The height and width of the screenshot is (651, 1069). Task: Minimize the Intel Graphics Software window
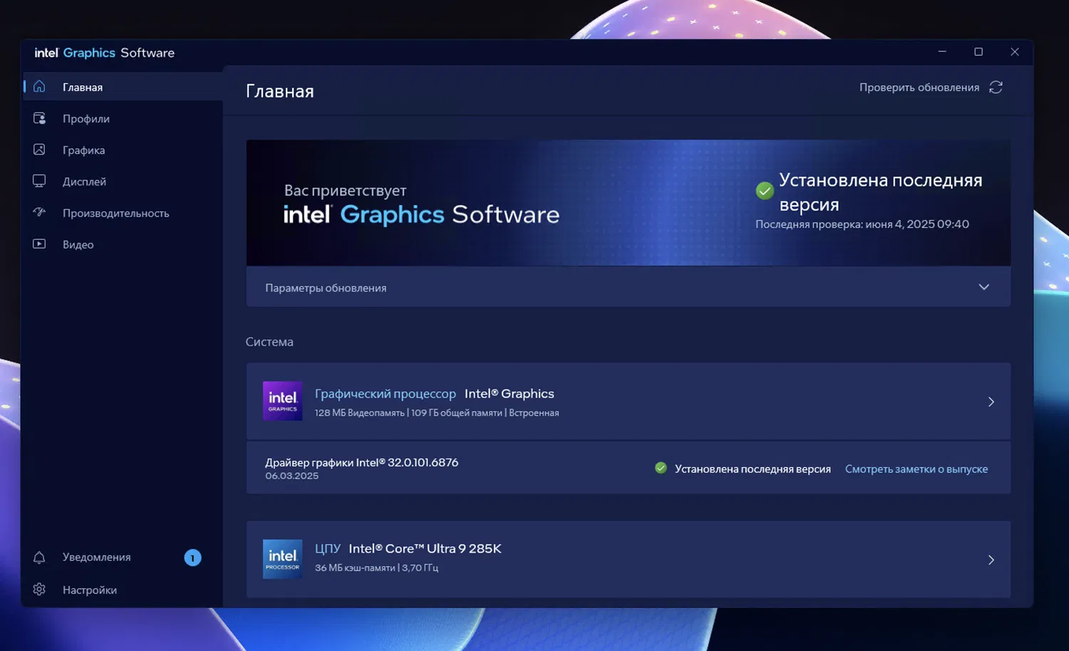point(942,52)
